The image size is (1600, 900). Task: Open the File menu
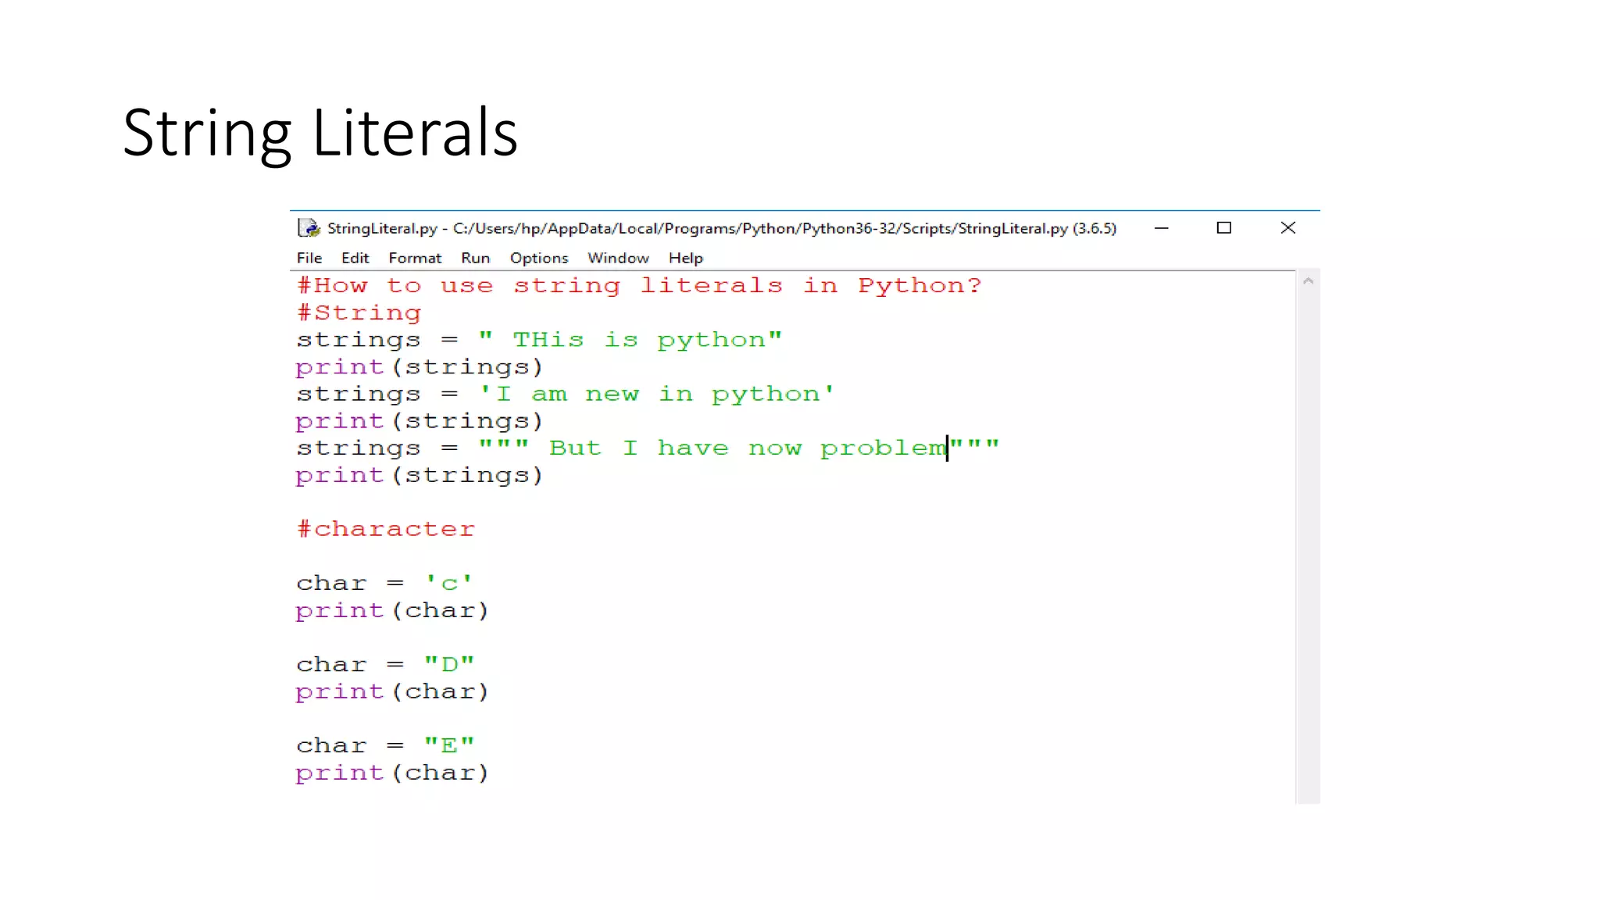point(309,258)
